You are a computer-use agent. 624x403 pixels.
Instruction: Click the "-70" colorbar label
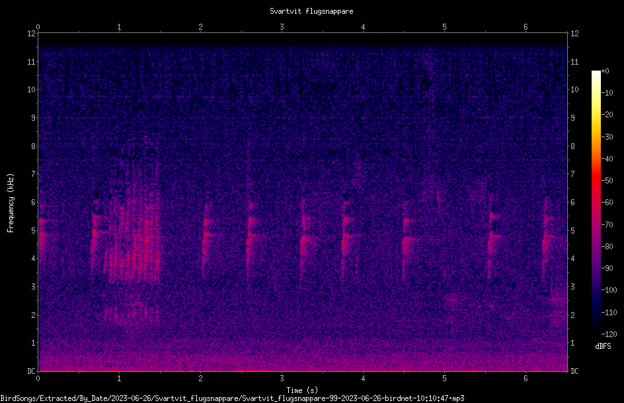pos(607,225)
